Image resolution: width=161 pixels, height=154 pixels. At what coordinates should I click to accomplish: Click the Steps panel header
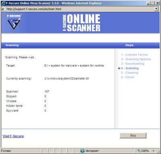pyautogui.click(x=129, y=45)
